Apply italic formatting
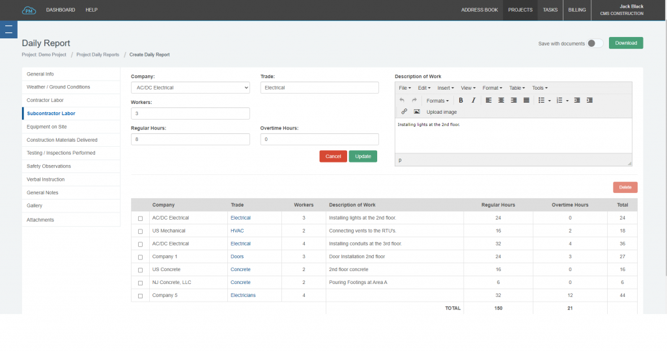The width and height of the screenshot is (667, 351). (x=473, y=100)
